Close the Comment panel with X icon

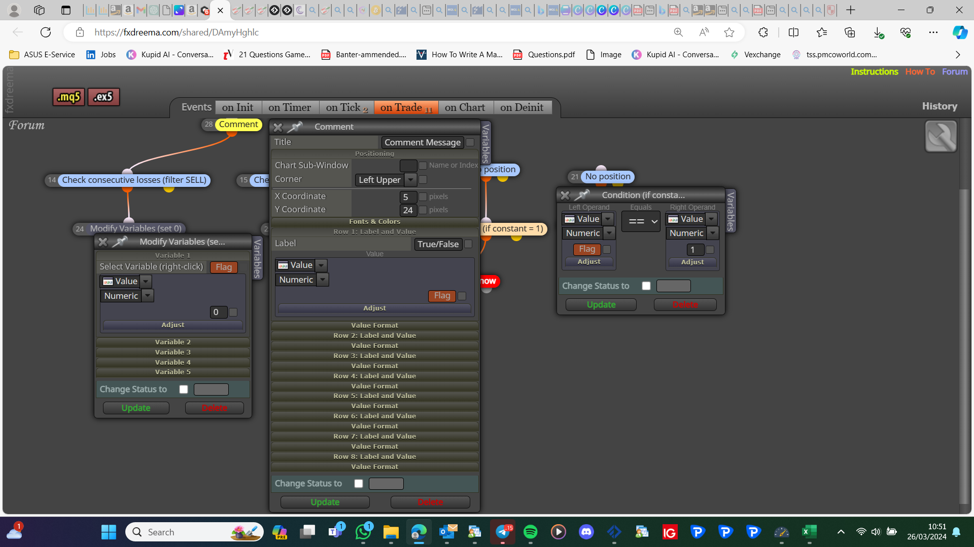pos(278,127)
